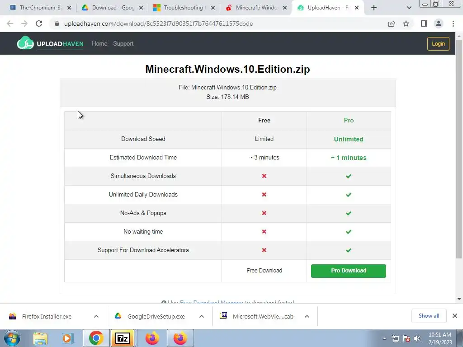Open Windows Start menu
Viewport: 463px width, 347px height.
point(12,338)
